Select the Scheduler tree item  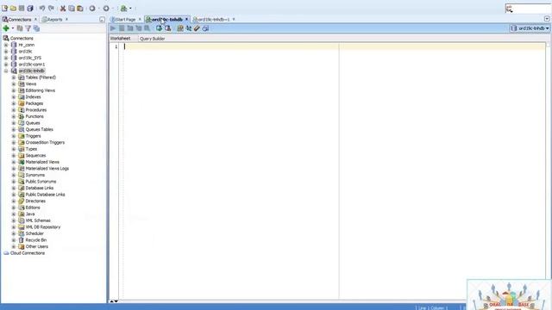[x=34, y=233]
